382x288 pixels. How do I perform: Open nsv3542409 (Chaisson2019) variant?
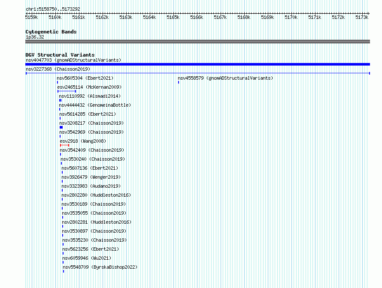[x=92, y=150]
